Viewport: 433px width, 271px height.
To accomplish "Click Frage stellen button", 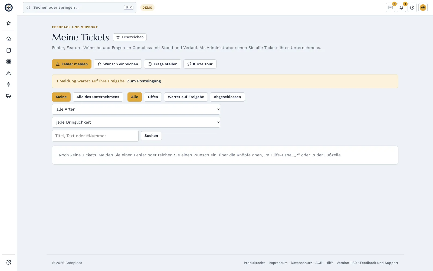I will [163, 64].
